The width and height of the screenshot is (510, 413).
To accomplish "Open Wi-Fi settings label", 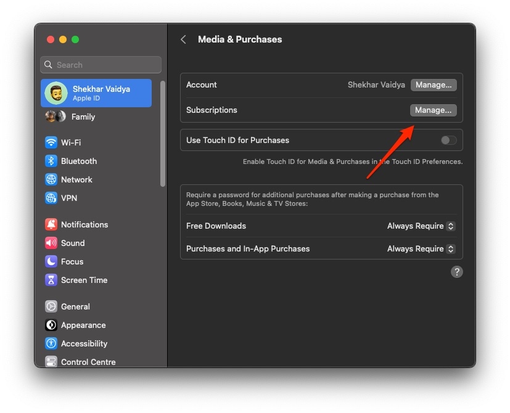I will point(71,142).
